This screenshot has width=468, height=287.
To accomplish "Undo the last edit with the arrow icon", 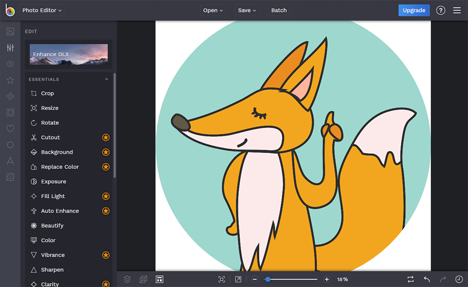I will pyautogui.click(x=426, y=279).
